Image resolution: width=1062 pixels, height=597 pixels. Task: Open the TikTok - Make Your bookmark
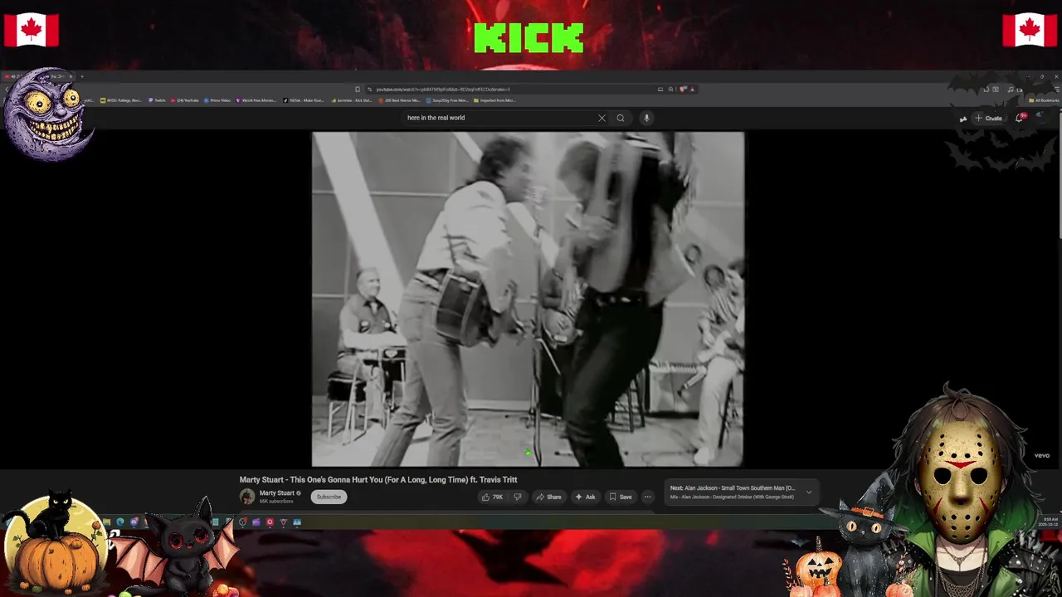coord(304,100)
